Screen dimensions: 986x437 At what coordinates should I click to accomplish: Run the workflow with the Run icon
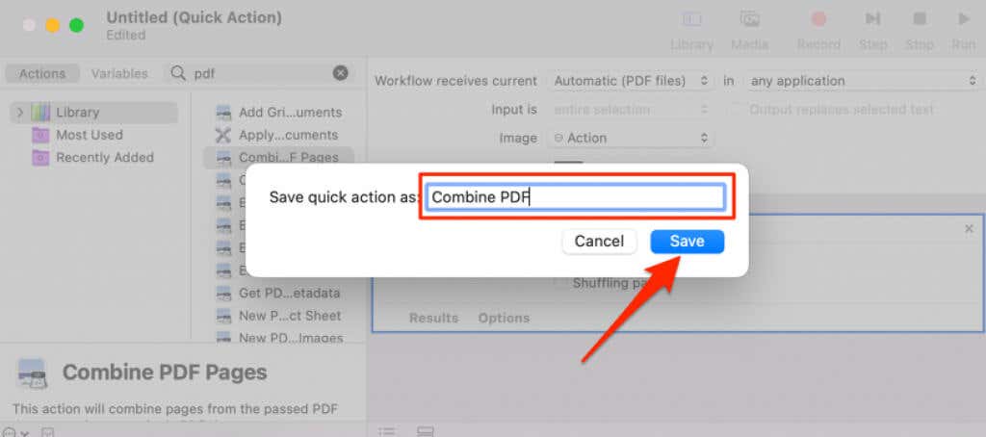[x=963, y=19]
